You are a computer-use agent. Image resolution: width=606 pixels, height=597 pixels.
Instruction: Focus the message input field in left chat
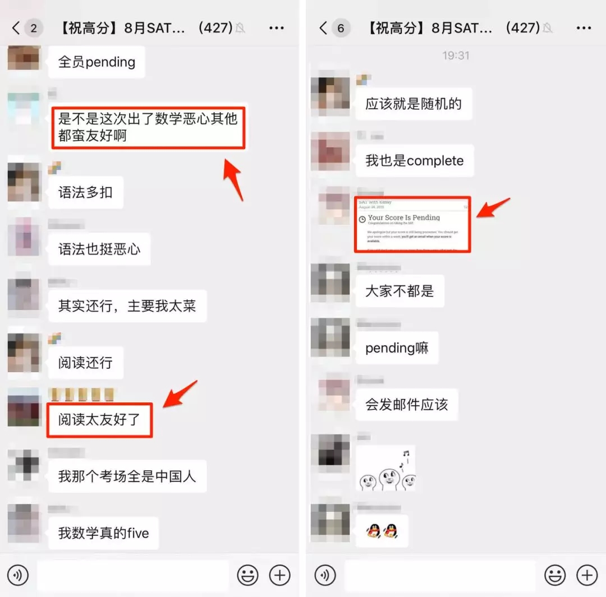tap(133, 575)
